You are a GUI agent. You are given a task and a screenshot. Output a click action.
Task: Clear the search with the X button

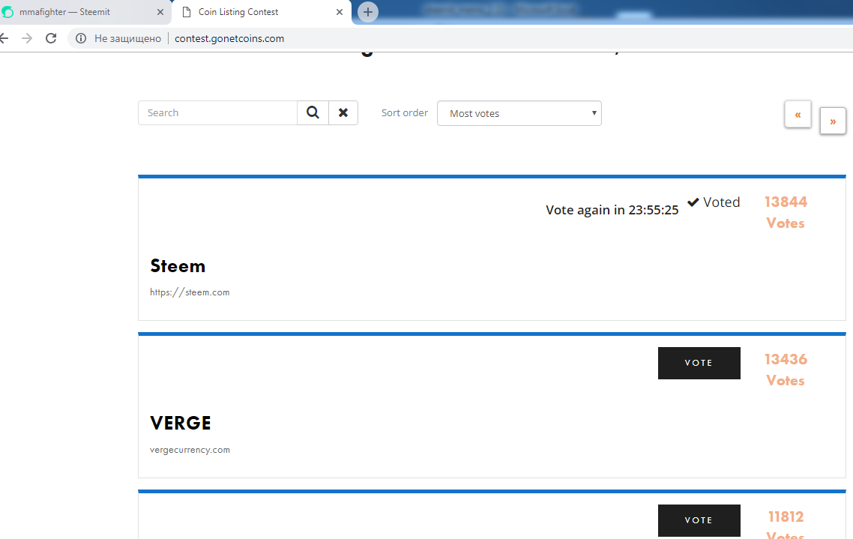(343, 112)
